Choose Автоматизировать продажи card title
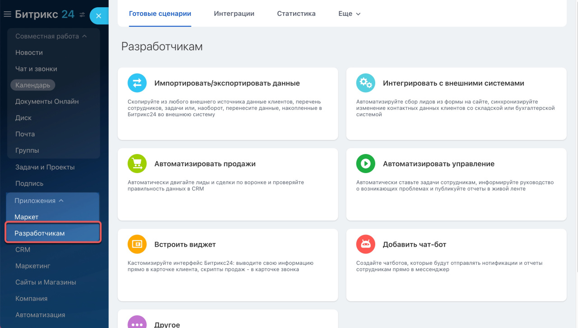 tap(205, 164)
